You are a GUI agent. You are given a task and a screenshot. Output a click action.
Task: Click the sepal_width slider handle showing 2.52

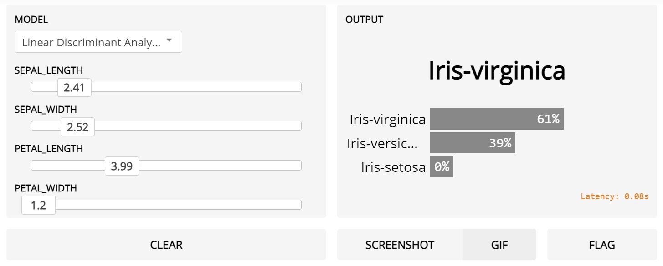pos(77,127)
